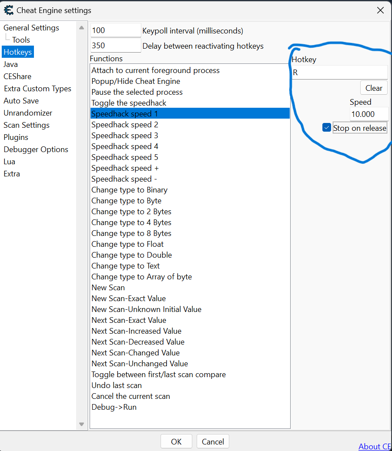Confirm settings with the OK button

tap(176, 441)
